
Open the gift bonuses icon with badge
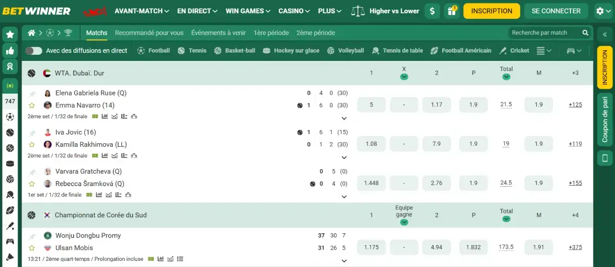click(x=452, y=11)
